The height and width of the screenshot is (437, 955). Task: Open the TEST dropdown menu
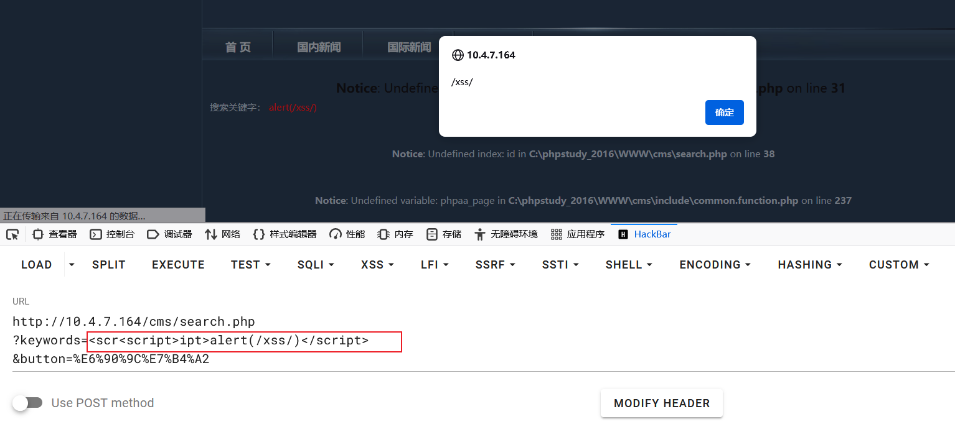pos(251,264)
